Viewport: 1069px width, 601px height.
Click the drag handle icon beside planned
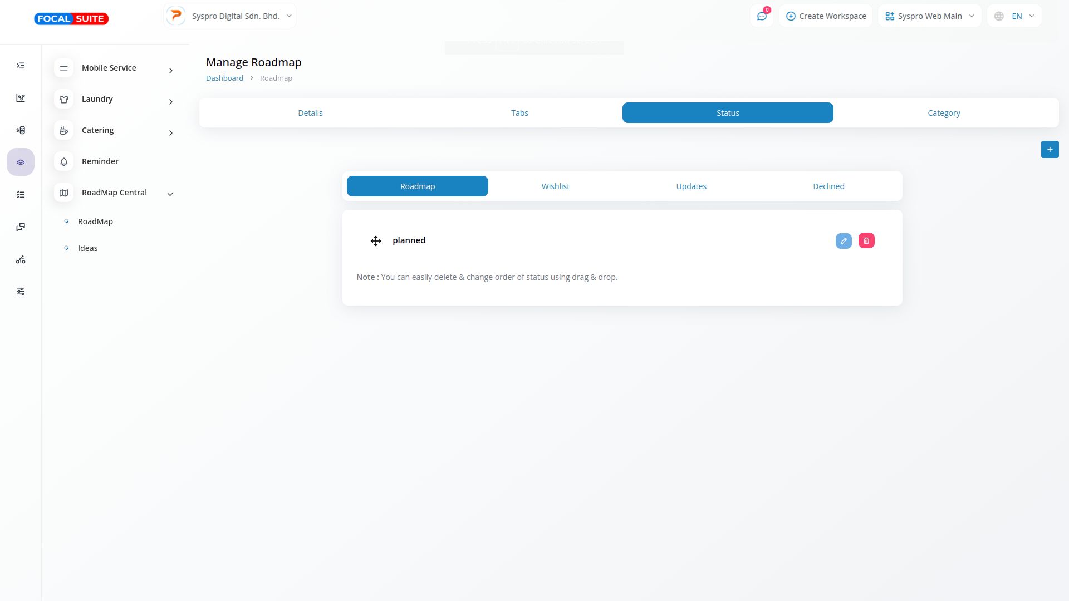(376, 240)
